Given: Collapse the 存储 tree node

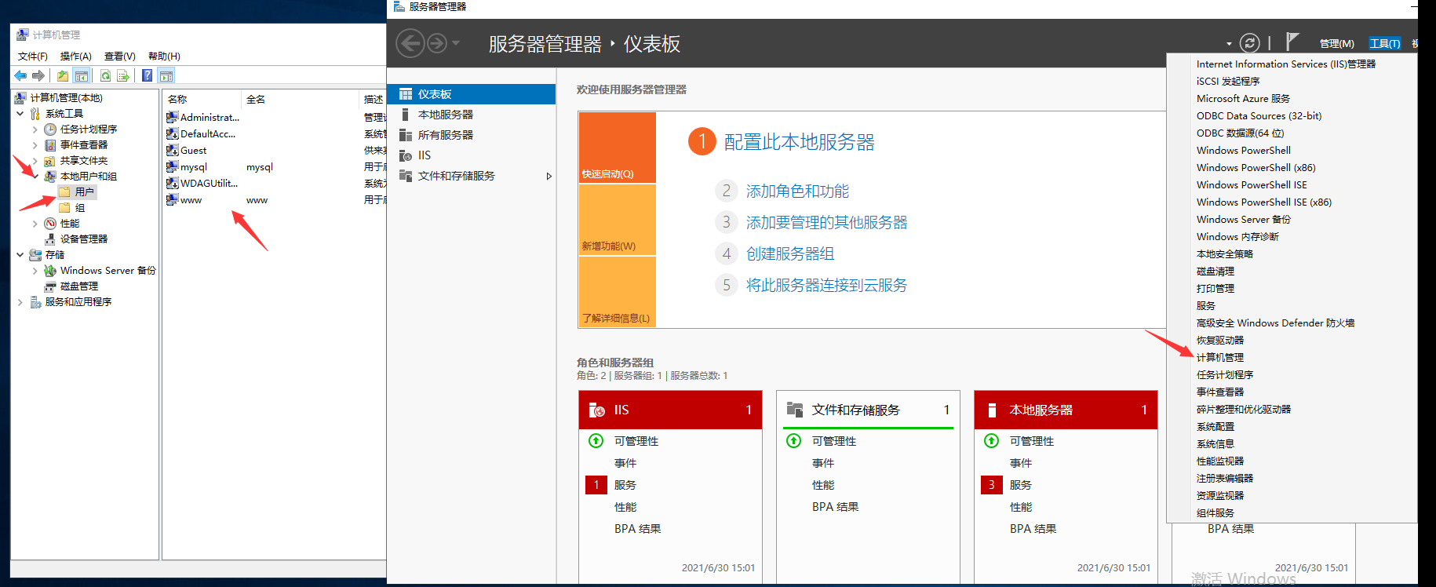Looking at the screenshot, I should click(20, 255).
